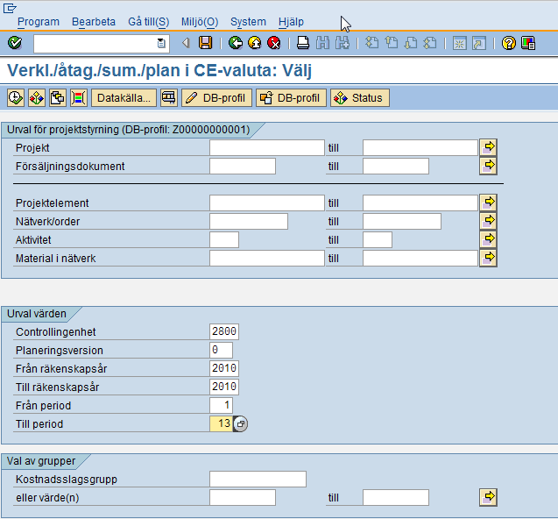Click the Projektelement from field

tap(267, 203)
